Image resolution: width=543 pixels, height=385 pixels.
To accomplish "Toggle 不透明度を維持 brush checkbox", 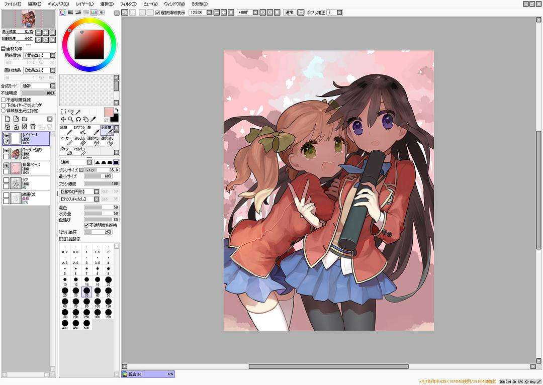I will click(86, 226).
